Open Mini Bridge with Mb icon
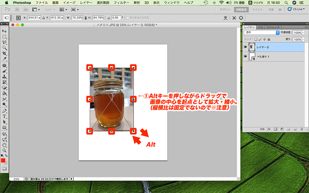The image size is (309, 193). click(x=26, y=9)
